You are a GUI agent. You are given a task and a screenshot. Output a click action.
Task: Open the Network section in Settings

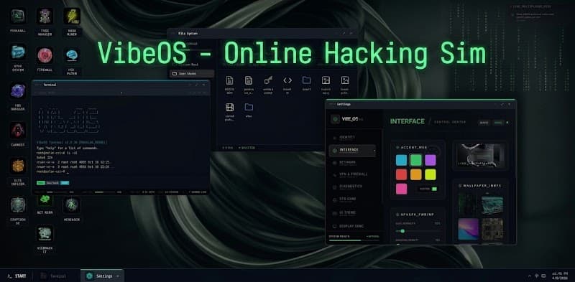[x=352, y=162]
